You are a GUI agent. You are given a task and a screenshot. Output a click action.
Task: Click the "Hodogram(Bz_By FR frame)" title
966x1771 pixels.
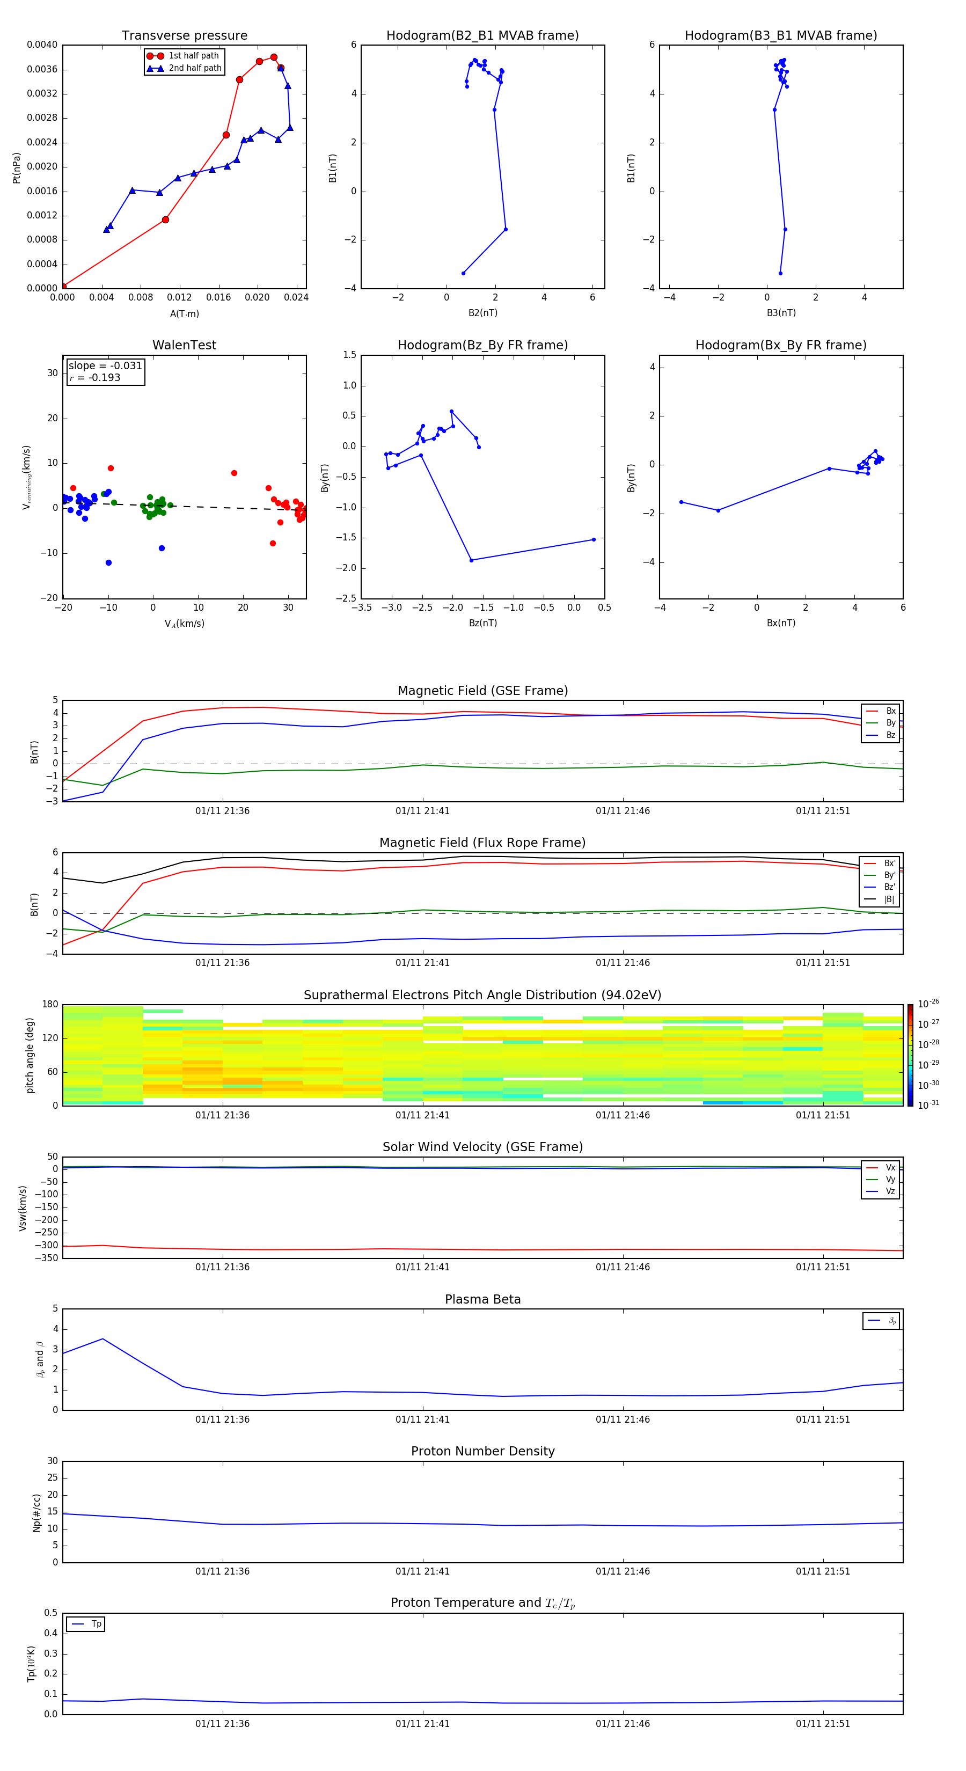482,345
